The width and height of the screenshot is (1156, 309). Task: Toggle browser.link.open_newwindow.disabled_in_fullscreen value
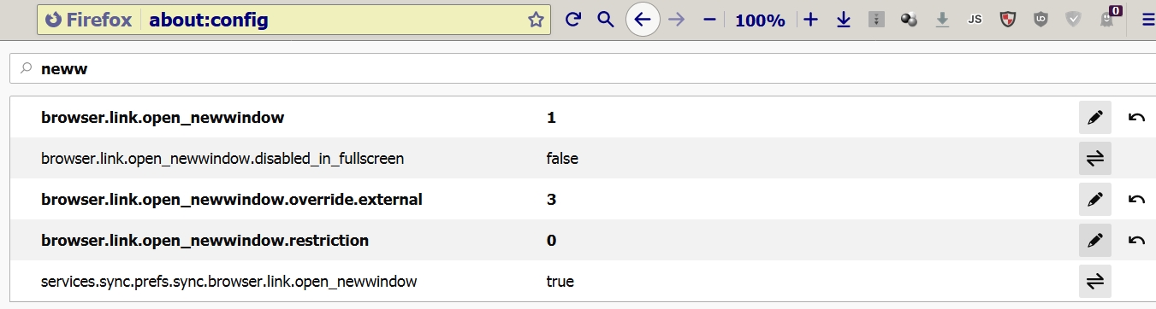pos(1095,159)
